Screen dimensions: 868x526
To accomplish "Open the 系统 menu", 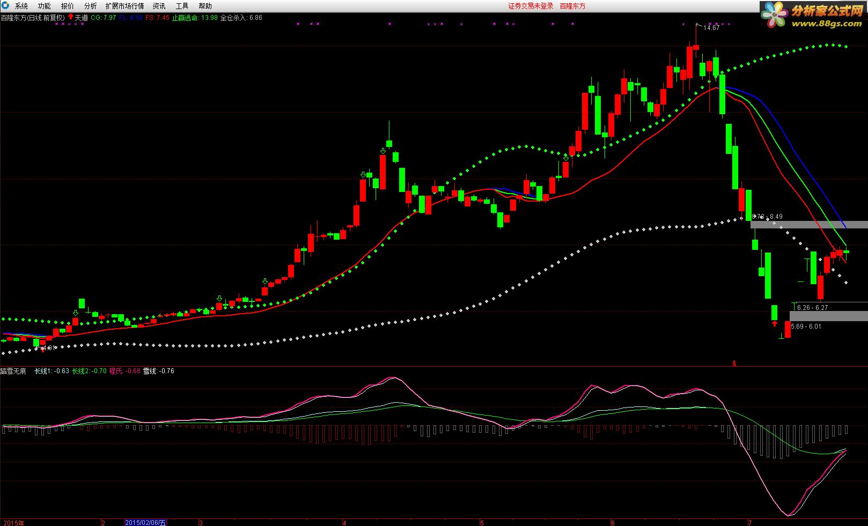I will [21, 6].
